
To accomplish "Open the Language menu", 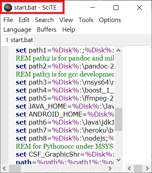I will pyautogui.click(x=17, y=30).
